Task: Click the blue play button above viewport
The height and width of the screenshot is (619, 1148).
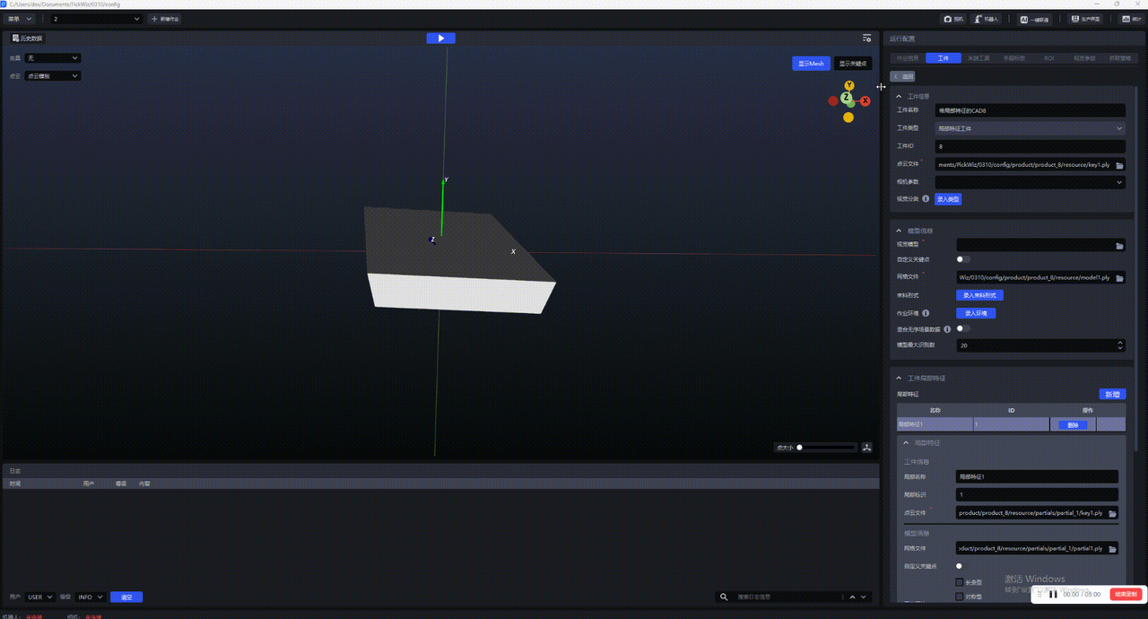Action: (x=440, y=38)
